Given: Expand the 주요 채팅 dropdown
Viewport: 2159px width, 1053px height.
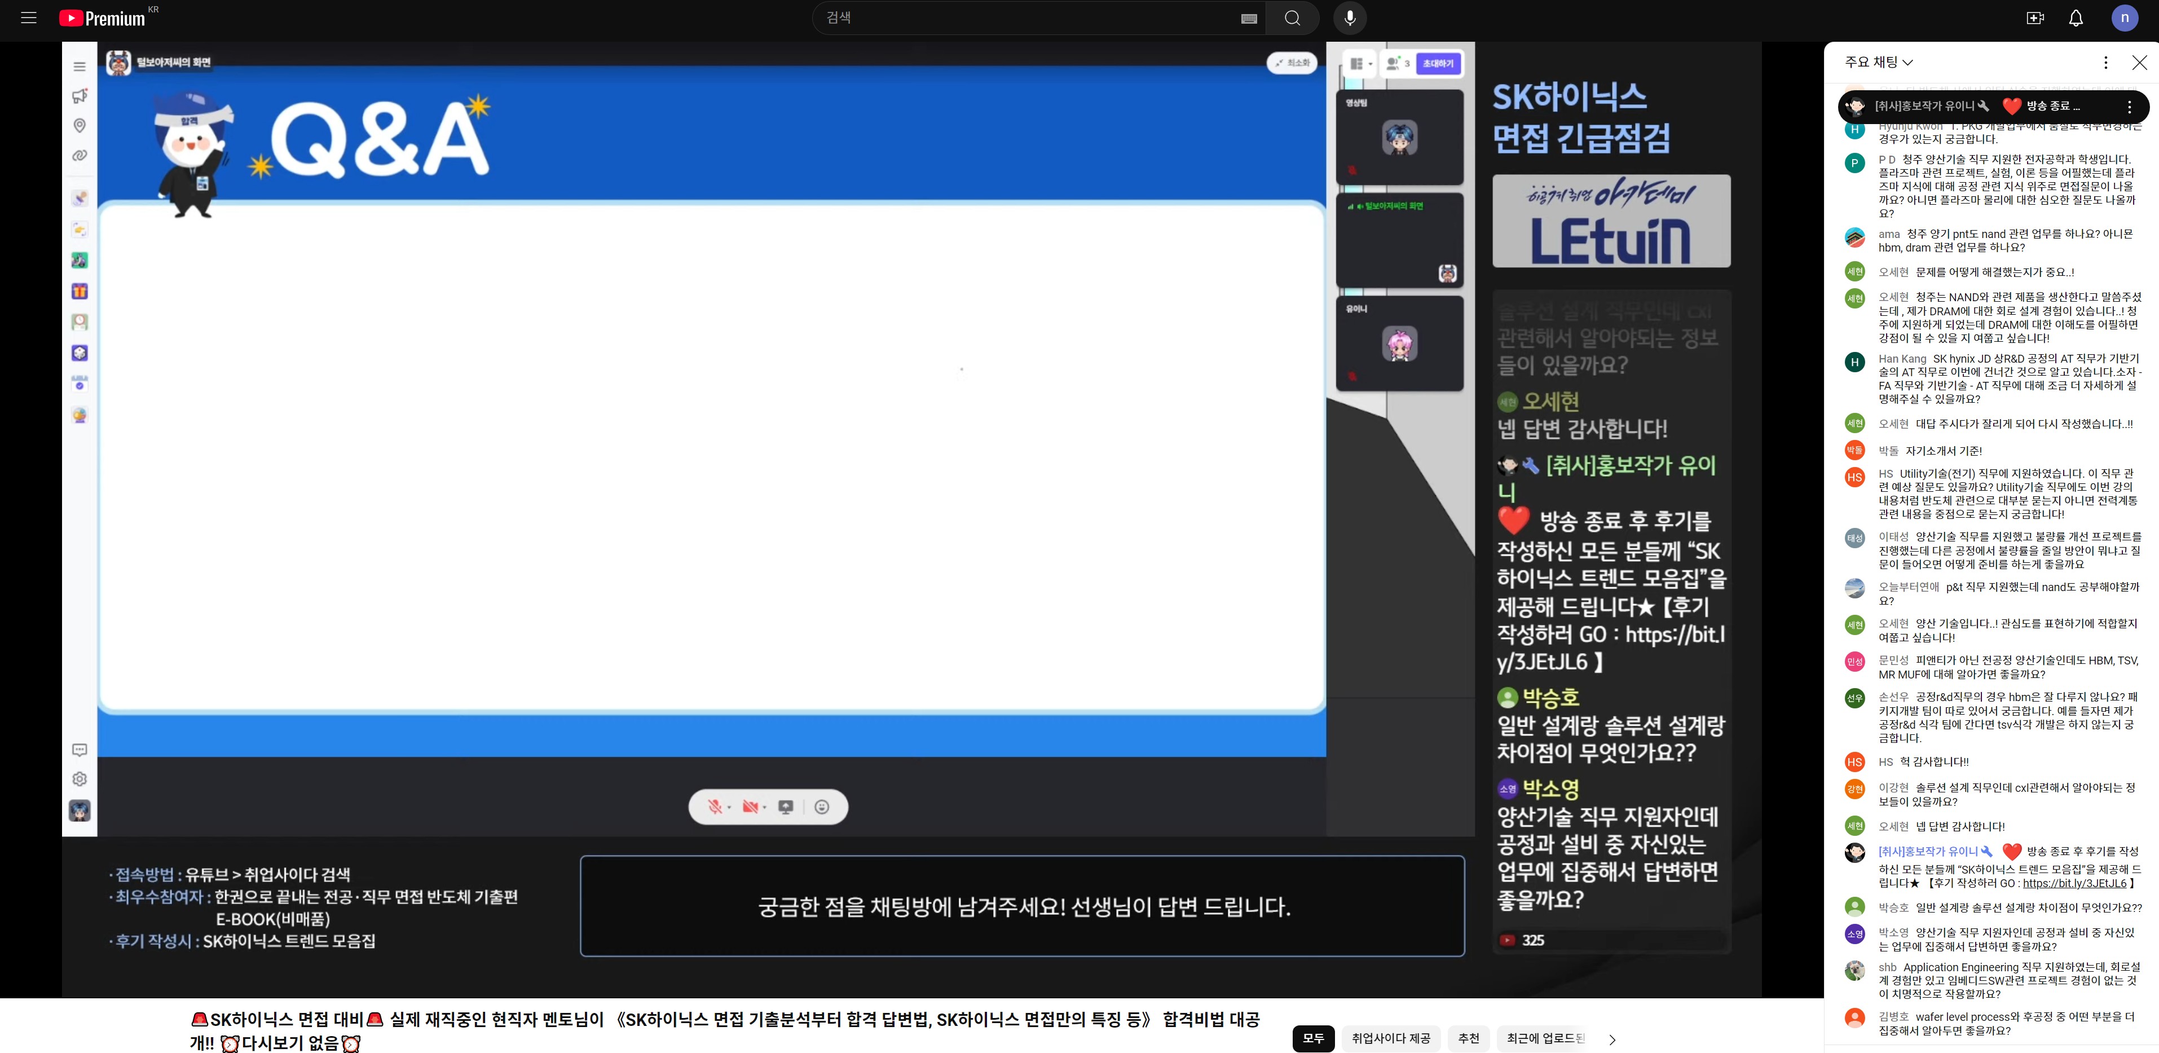Looking at the screenshot, I should pos(1878,62).
